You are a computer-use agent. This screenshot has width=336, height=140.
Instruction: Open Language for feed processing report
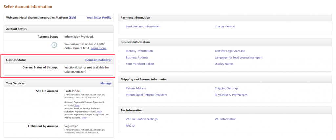[239, 57]
